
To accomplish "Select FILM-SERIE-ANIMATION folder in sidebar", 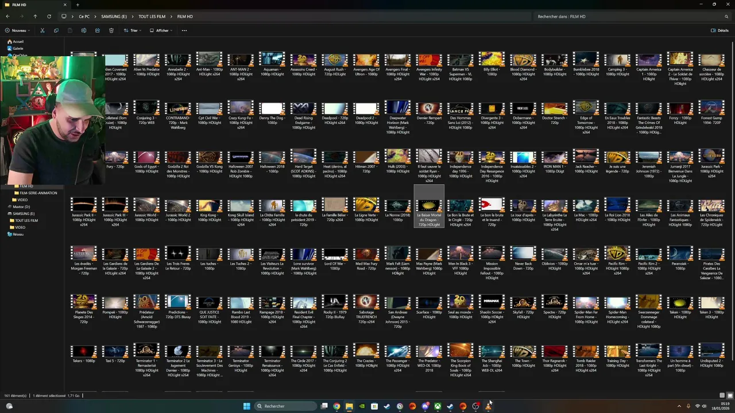I will 36,193.
